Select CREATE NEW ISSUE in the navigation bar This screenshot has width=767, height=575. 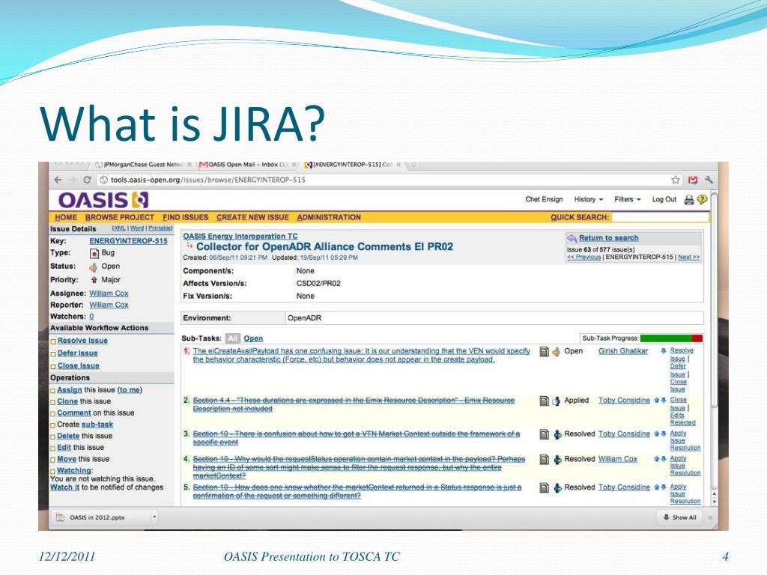252,218
